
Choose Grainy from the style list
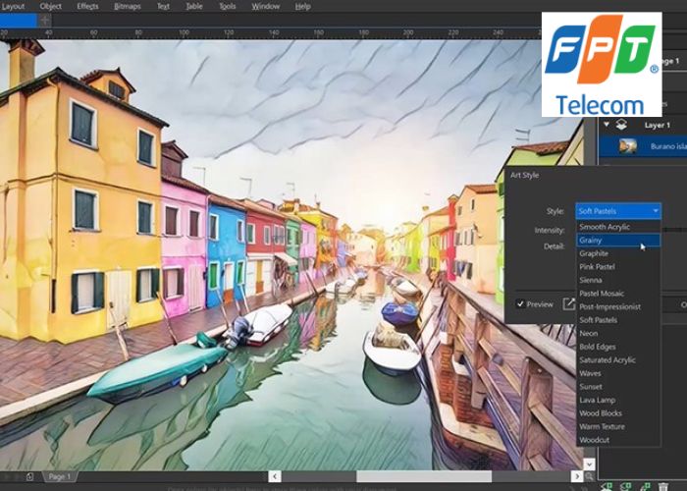click(591, 240)
